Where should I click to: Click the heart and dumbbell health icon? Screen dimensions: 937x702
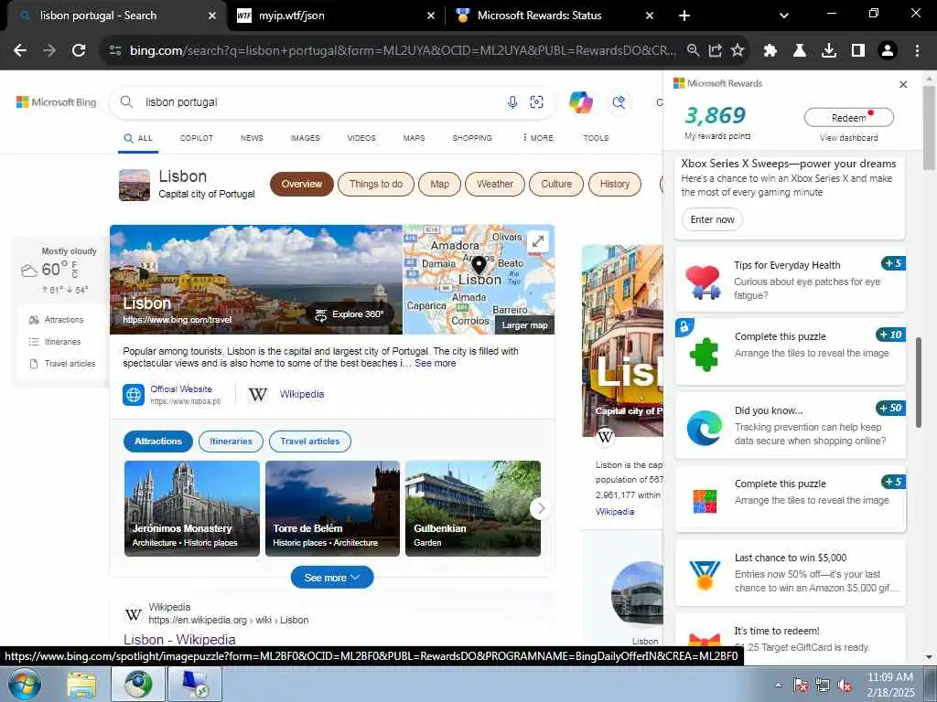(703, 282)
